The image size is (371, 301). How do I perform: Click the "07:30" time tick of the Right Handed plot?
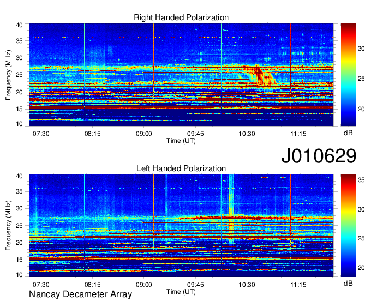[x=41, y=134]
